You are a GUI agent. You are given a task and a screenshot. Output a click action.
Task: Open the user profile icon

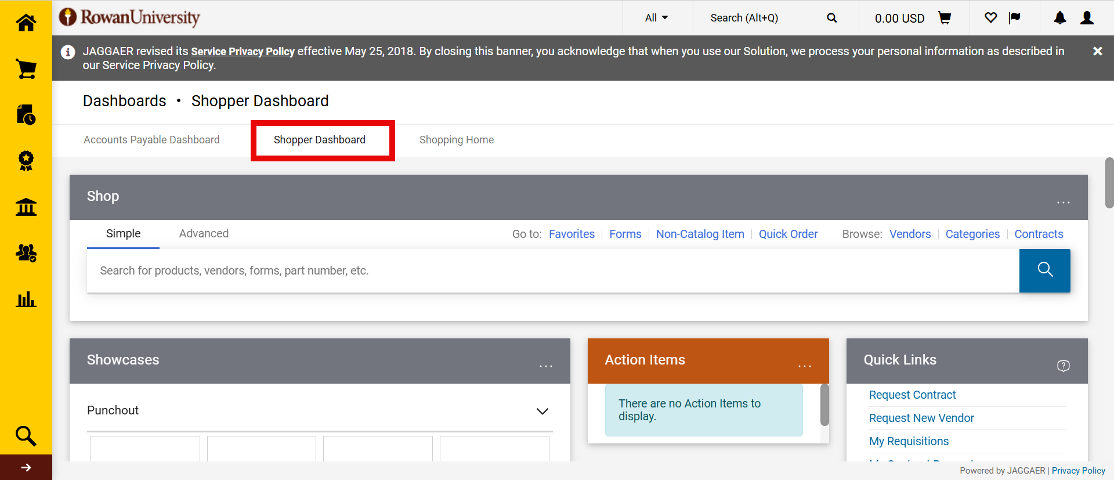[x=1087, y=18]
